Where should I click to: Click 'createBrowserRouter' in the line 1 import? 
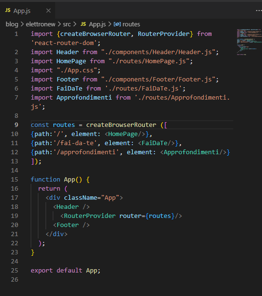tap(95, 34)
